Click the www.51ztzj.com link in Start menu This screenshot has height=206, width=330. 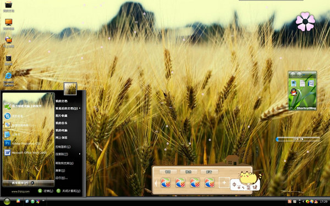[x=20, y=192]
